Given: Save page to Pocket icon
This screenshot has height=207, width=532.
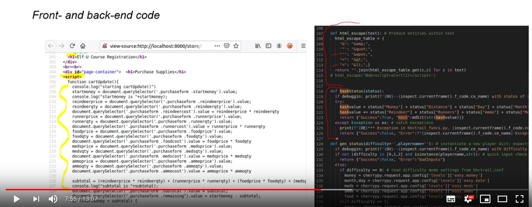Looking at the screenshot, I should pyautogui.click(x=227, y=46).
